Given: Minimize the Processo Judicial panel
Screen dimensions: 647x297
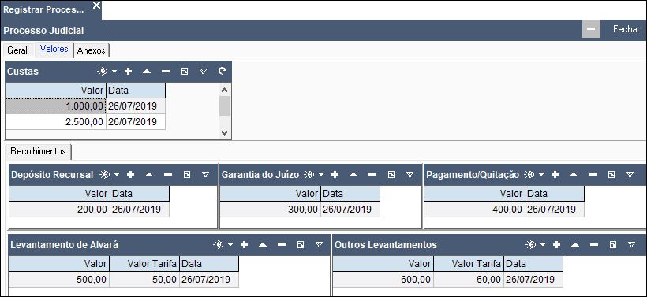Looking at the screenshot, I should pyautogui.click(x=591, y=29).
